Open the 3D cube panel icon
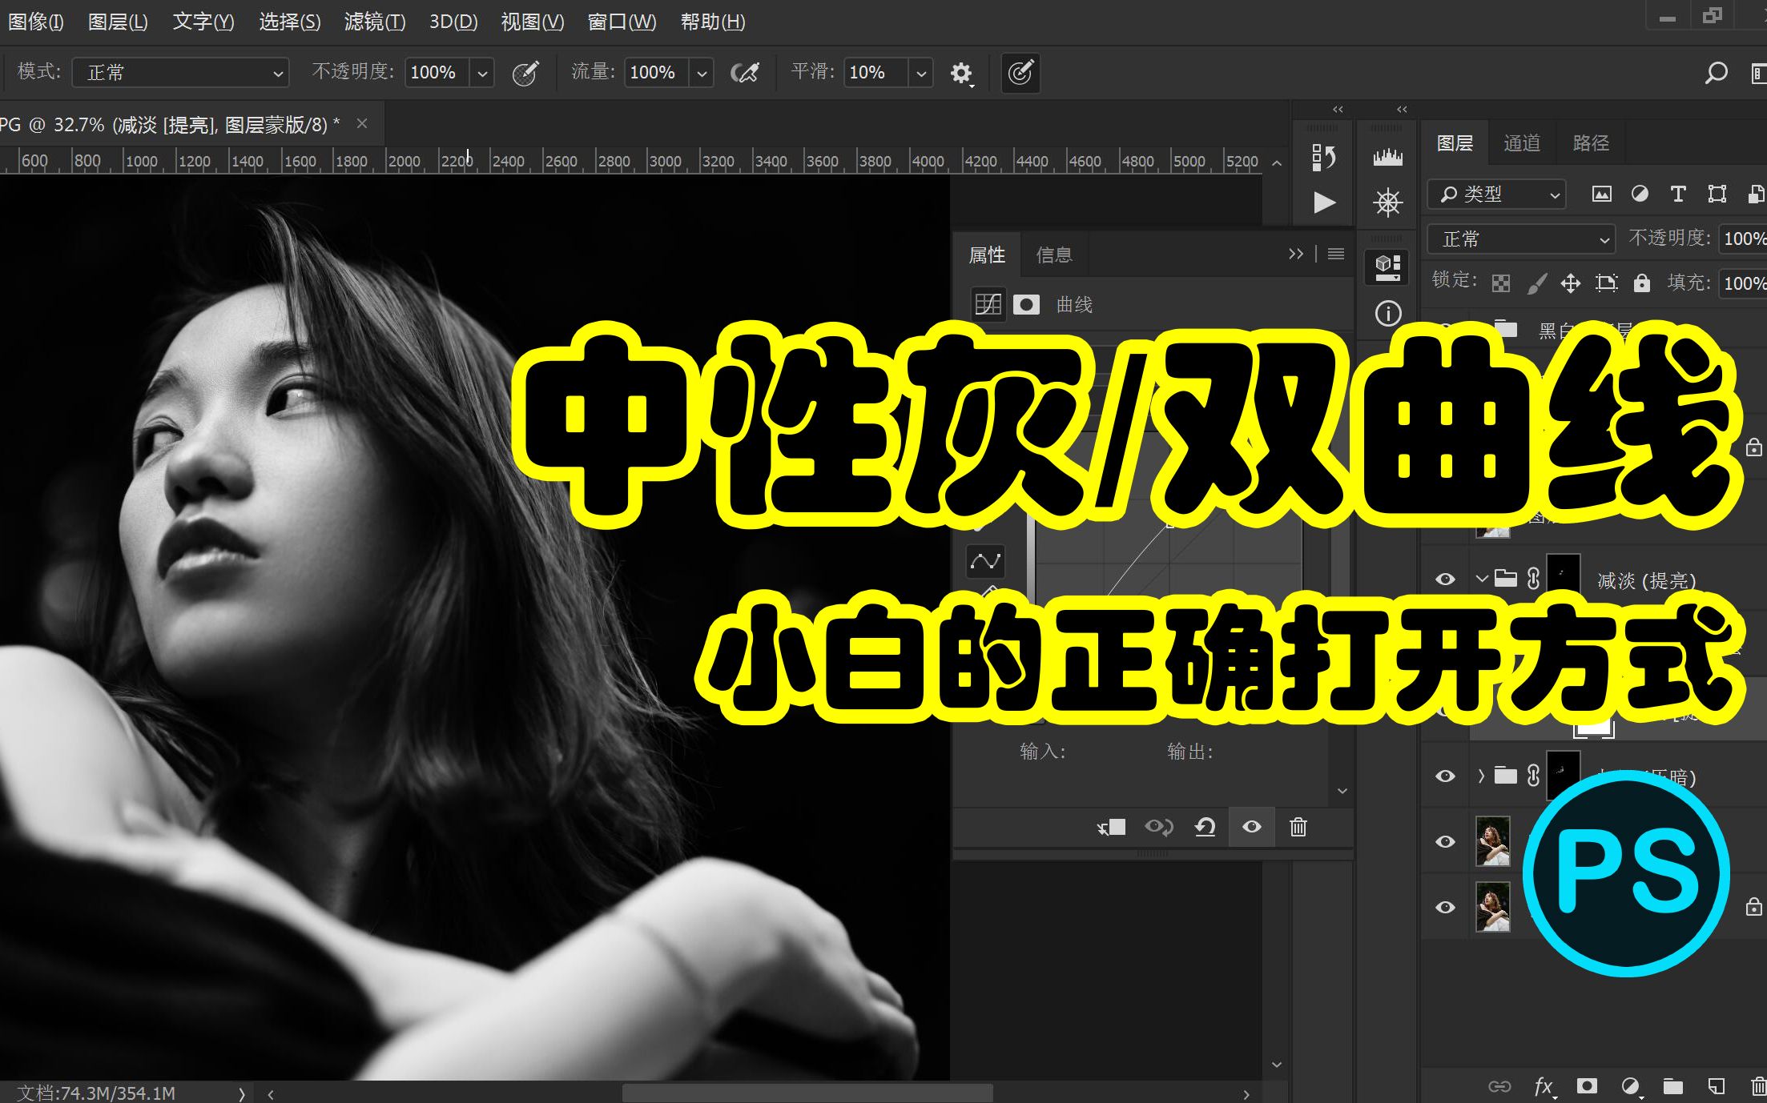Image resolution: width=1767 pixels, height=1103 pixels. pos(1387,267)
